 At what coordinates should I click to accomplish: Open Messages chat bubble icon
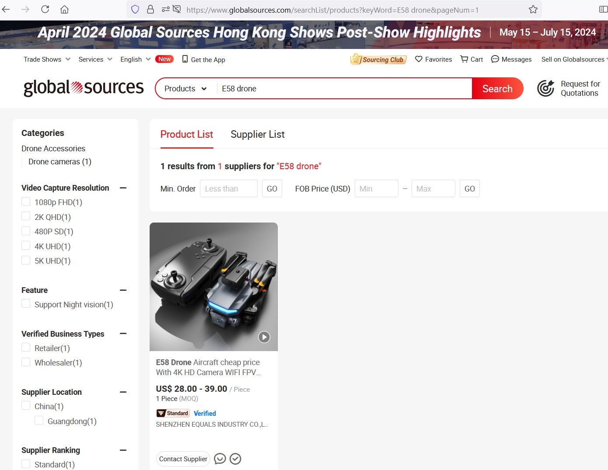click(495, 59)
